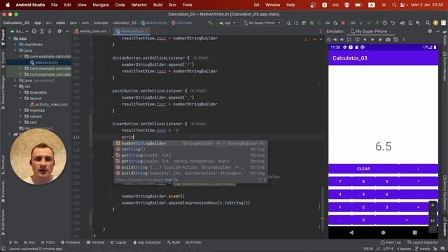Viewport: 448px width, 252px height.
Task: Expand the mipmap folder
Action: pyautogui.click(x=20, y=111)
